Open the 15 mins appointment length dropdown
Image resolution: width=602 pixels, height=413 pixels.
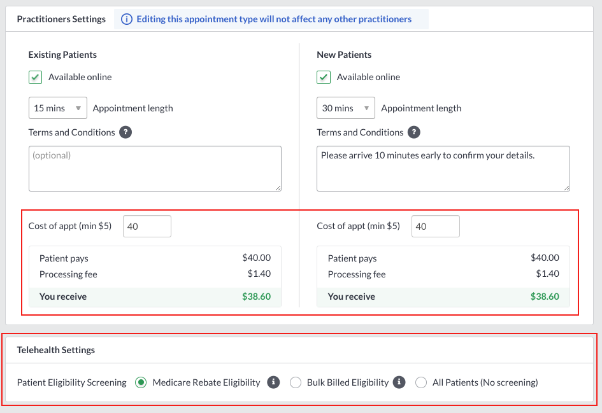58,108
